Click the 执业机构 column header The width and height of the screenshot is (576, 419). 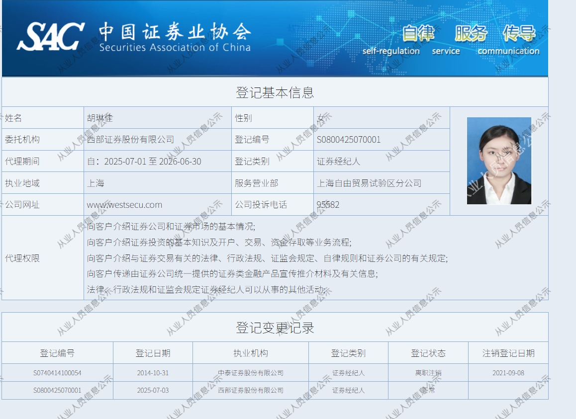[x=250, y=353]
